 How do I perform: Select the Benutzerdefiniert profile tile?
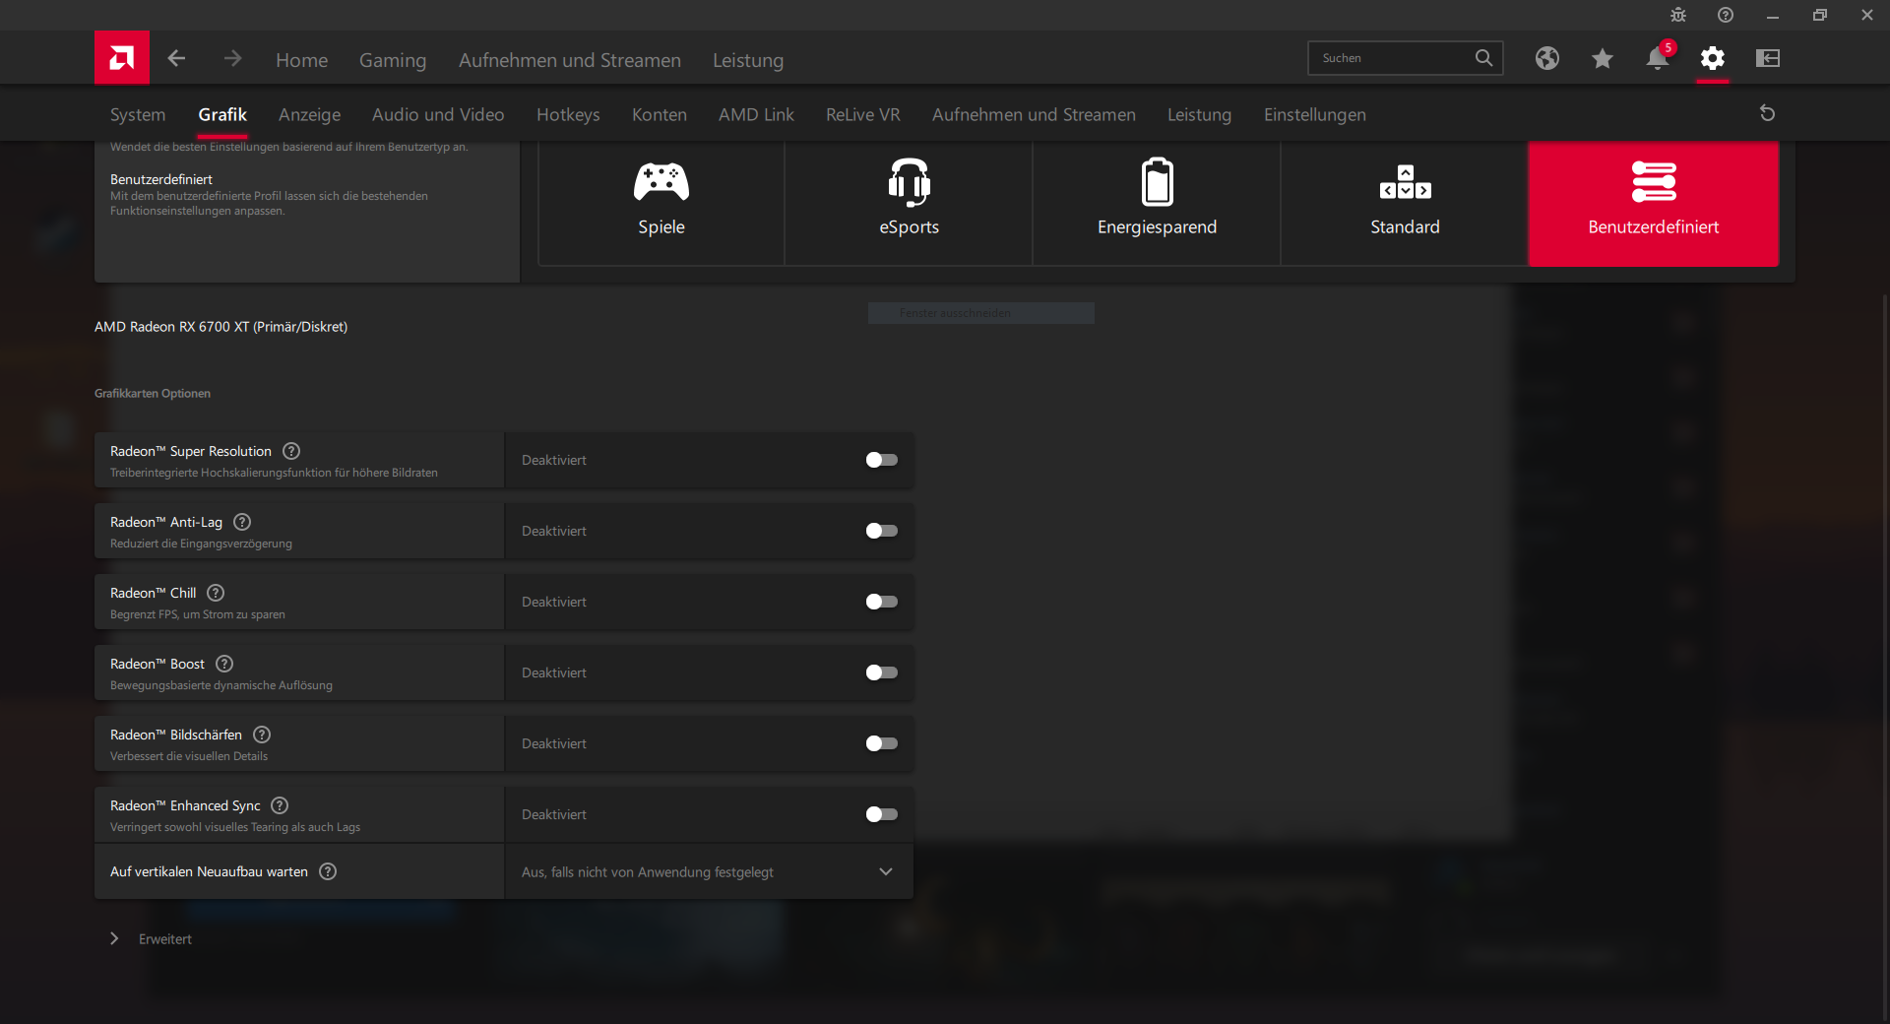pyautogui.click(x=1654, y=204)
